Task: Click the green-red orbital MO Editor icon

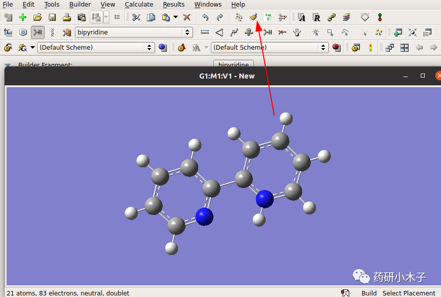Action: click(x=380, y=17)
